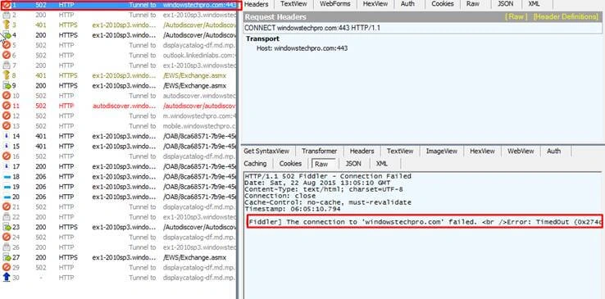Open the response TextView tab
This screenshot has width=605, height=299.
[400, 152]
